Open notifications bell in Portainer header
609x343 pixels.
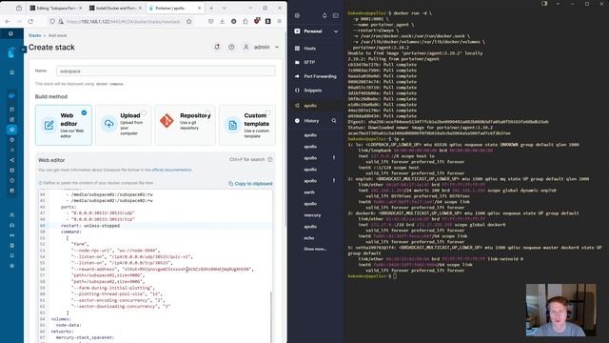point(217,47)
